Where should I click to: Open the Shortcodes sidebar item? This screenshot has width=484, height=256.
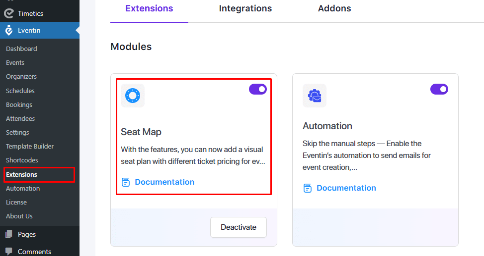point(22,160)
